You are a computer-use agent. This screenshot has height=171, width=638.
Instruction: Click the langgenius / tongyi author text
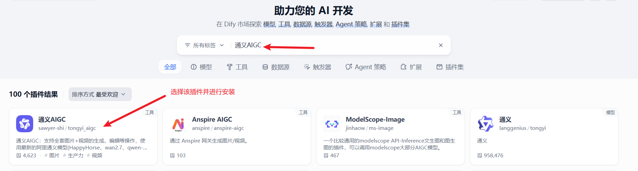pos(523,128)
